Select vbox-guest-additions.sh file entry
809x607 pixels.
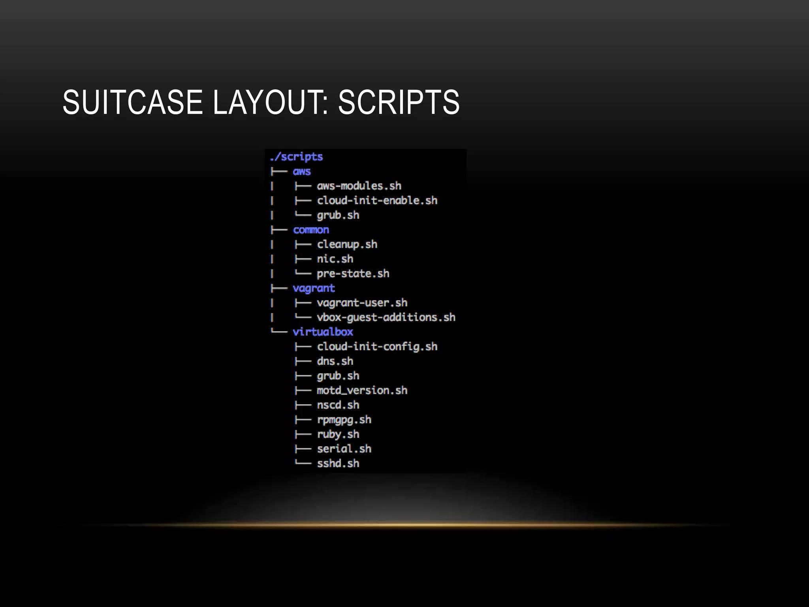(386, 317)
